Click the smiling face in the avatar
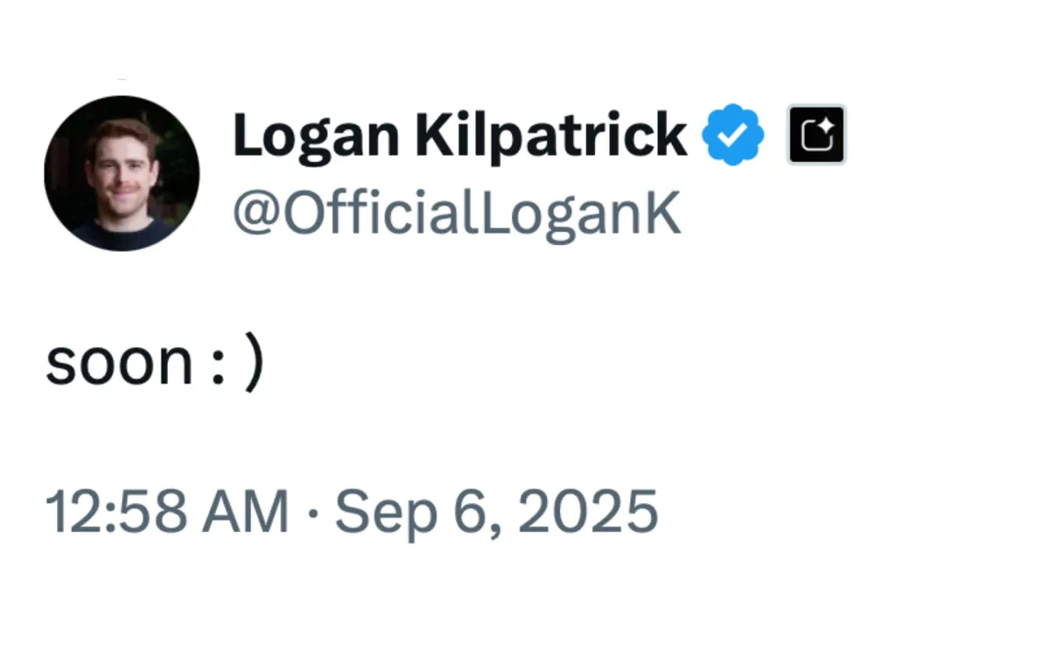 tap(123, 164)
